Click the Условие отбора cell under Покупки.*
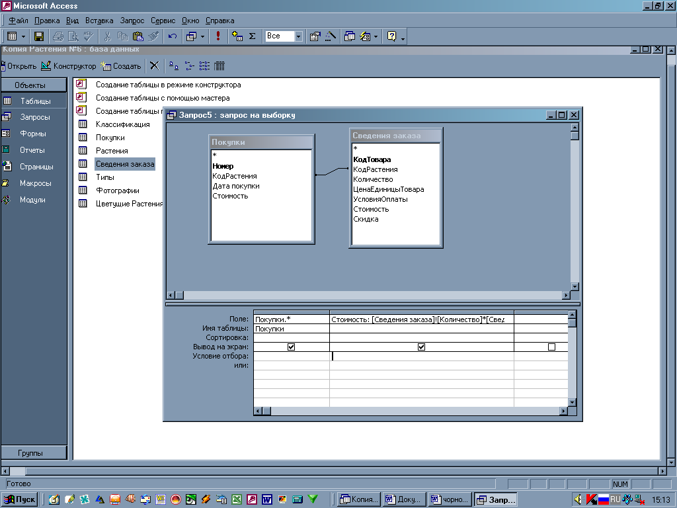This screenshot has height=508, width=677. [292, 356]
